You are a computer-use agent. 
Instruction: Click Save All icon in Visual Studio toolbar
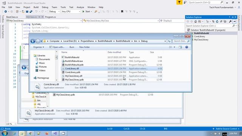point(31,12)
